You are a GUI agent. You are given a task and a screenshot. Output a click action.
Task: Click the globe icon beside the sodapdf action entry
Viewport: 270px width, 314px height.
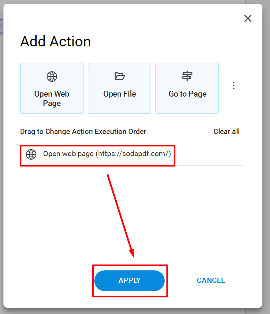31,154
